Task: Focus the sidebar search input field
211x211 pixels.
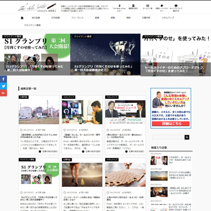Action: (168, 137)
